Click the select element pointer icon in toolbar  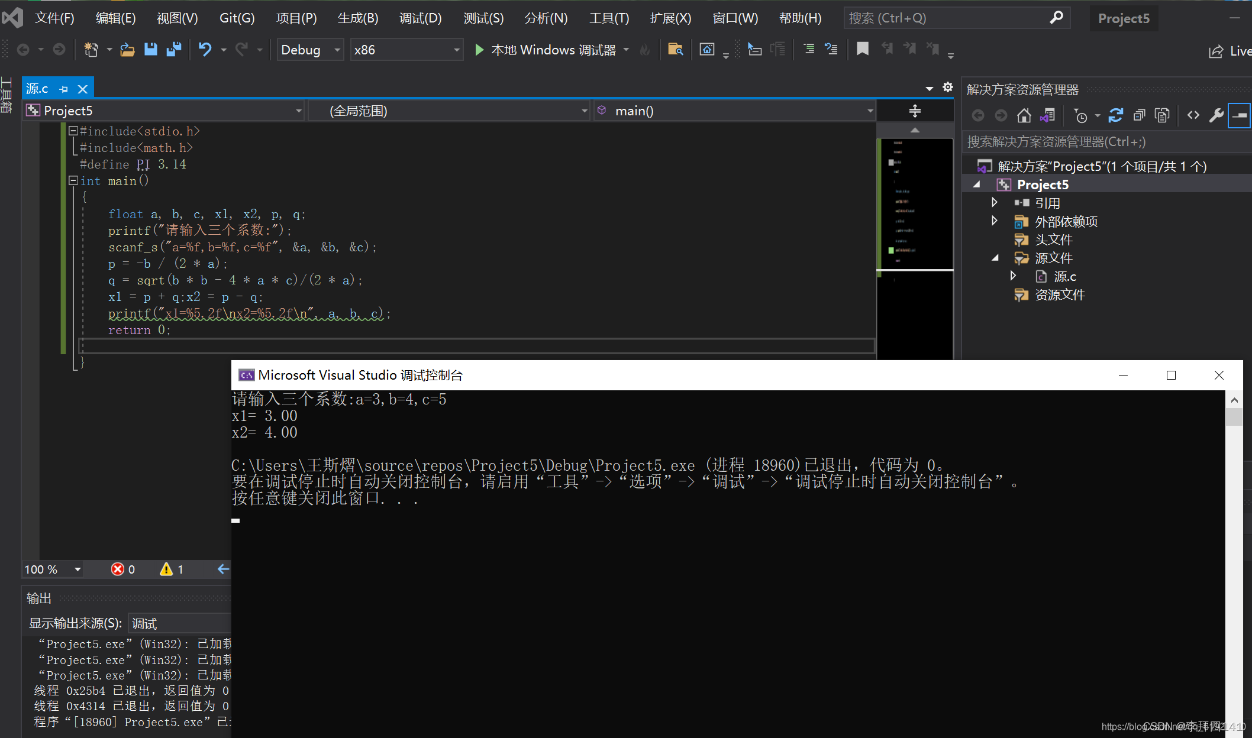[x=754, y=50]
